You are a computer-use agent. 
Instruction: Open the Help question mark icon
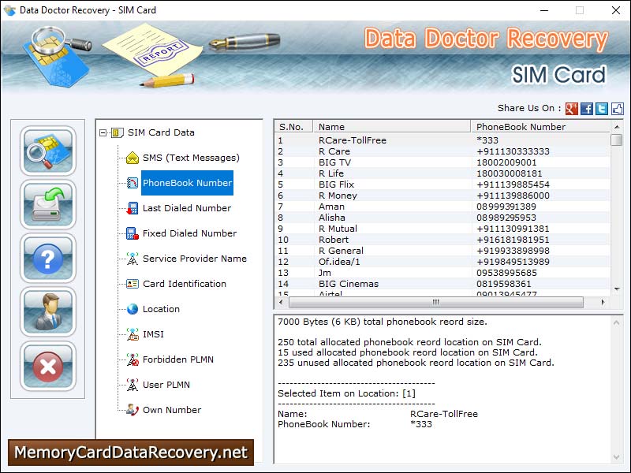47,259
